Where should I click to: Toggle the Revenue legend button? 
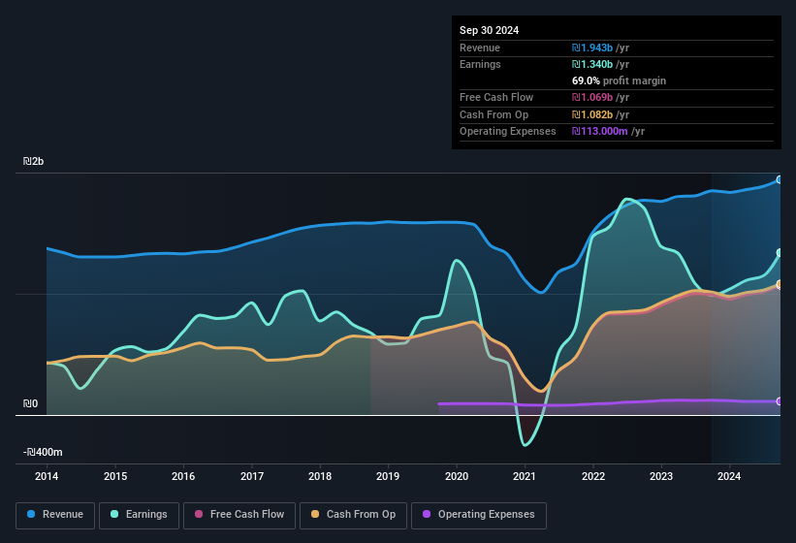click(x=55, y=515)
